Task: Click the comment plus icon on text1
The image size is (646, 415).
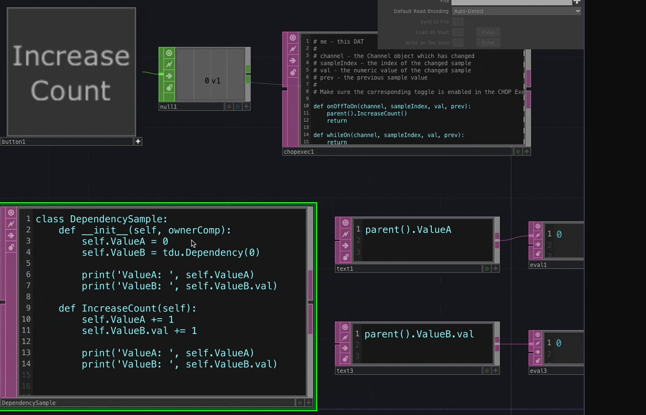Action: coord(495,269)
